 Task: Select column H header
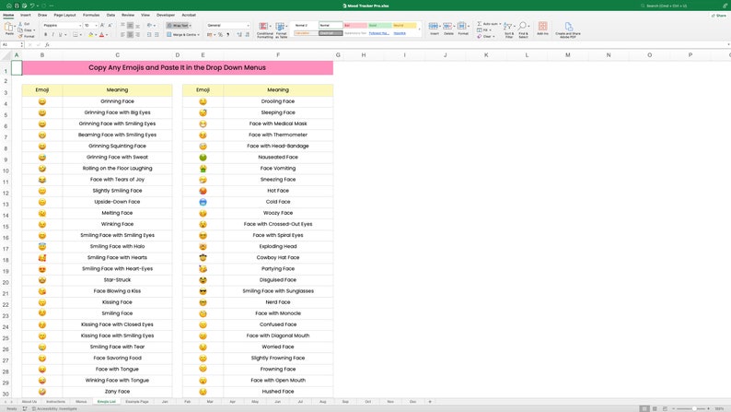[363, 55]
